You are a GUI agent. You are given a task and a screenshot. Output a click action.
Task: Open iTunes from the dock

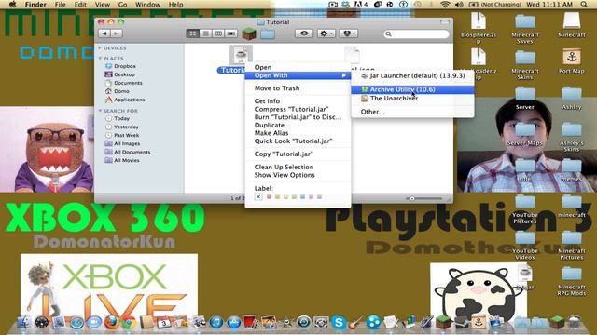point(215,323)
